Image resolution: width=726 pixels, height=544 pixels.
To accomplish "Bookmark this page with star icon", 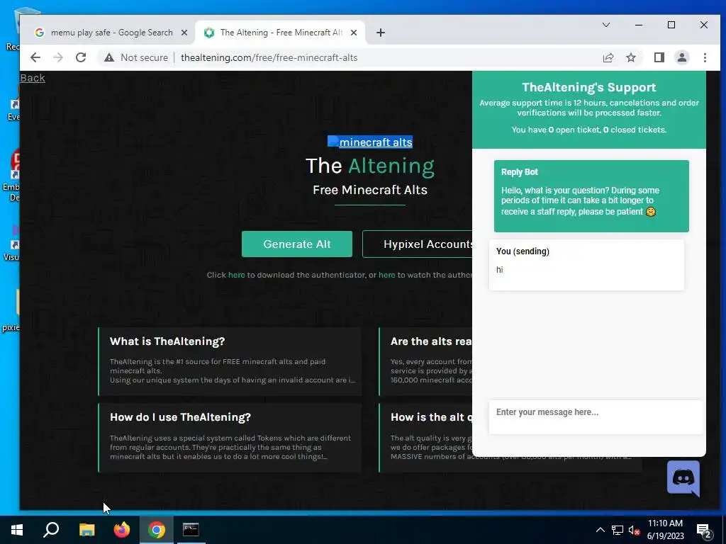I will tap(630, 57).
